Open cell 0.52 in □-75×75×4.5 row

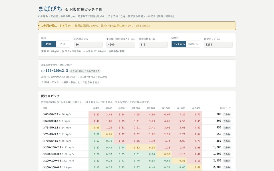tap(95, 141)
